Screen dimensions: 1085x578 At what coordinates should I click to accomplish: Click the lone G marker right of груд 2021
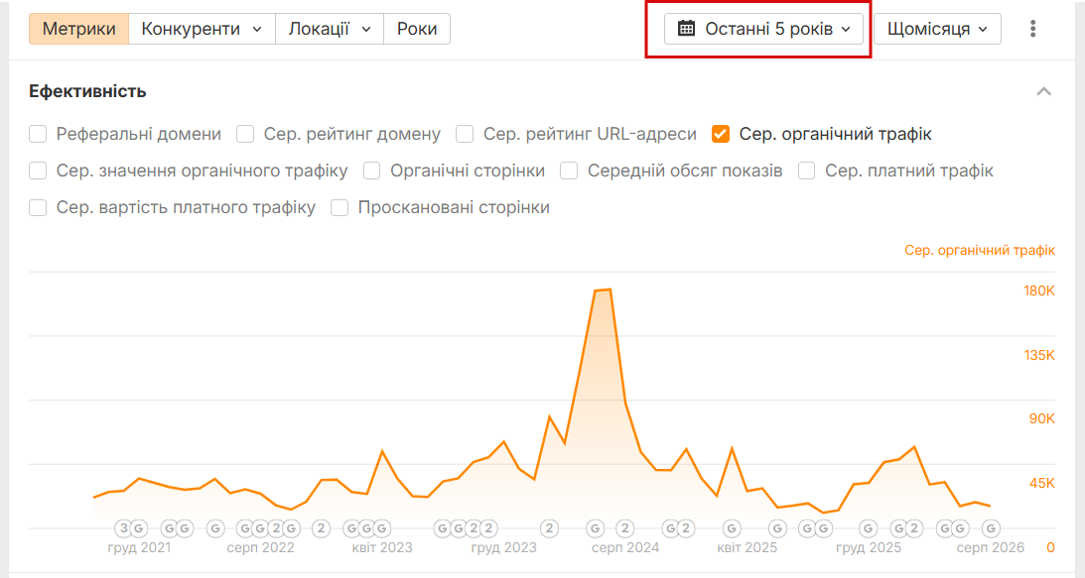click(215, 528)
